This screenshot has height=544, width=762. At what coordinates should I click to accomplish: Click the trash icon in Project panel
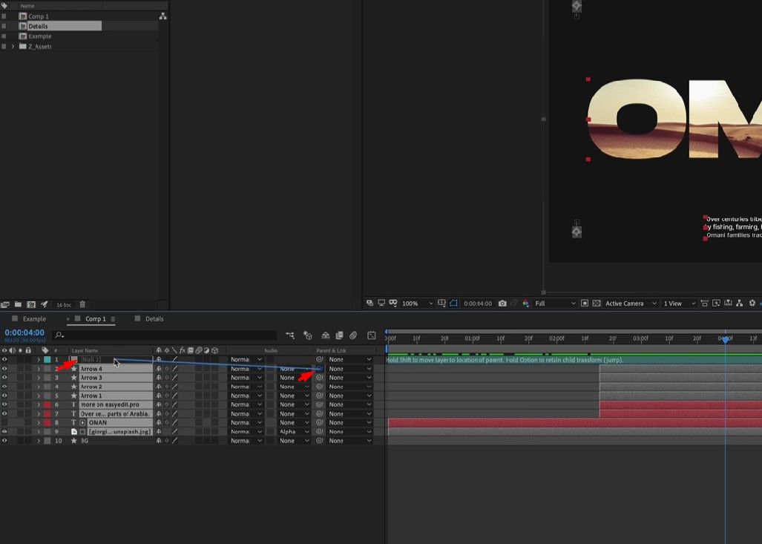click(82, 304)
